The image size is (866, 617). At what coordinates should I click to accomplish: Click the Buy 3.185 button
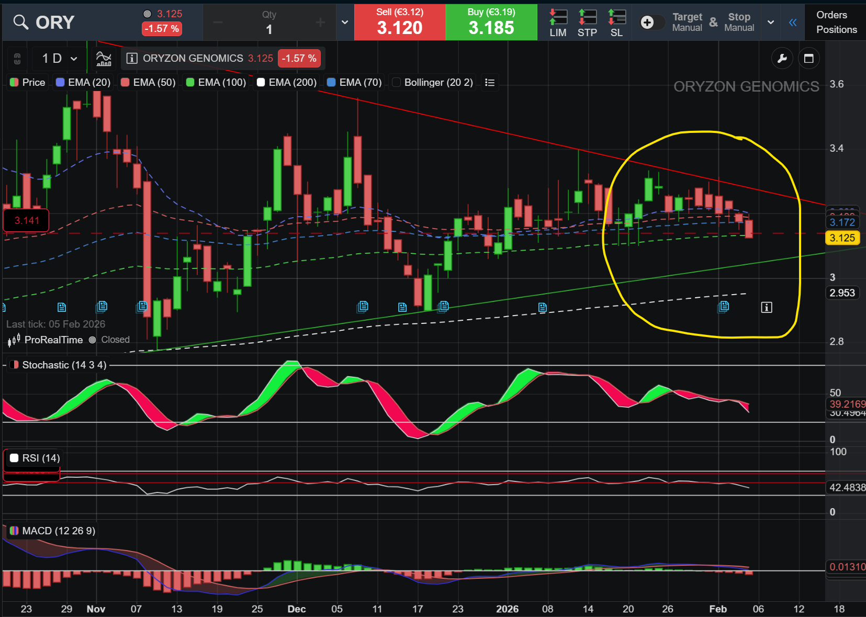coord(491,22)
